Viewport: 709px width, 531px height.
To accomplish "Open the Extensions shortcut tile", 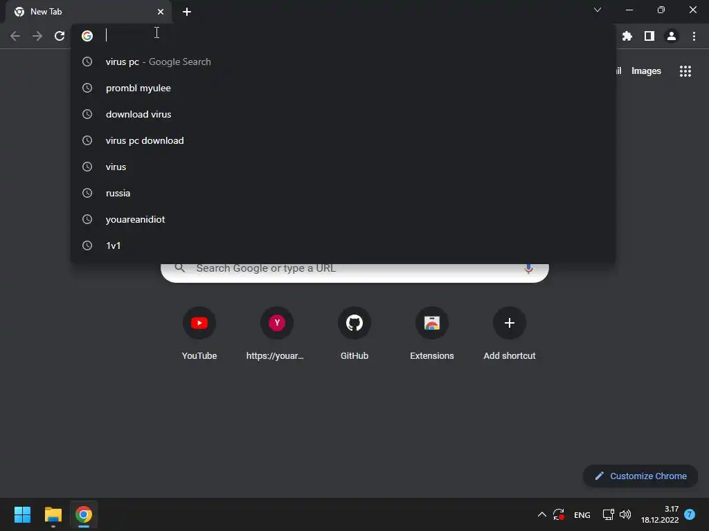I will tap(432, 334).
